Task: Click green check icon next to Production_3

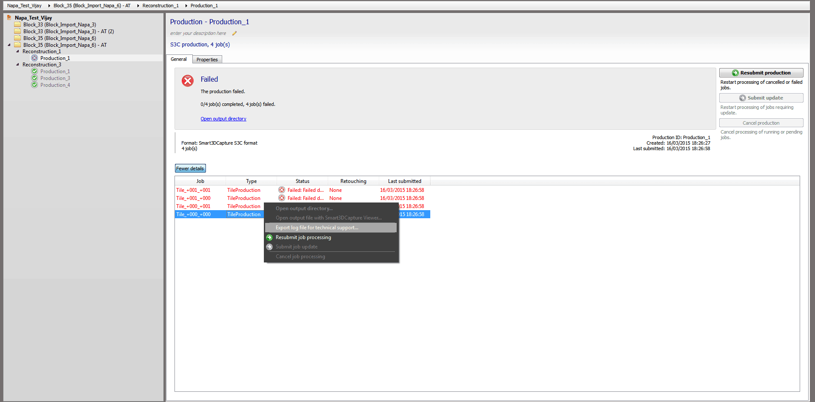Action: click(34, 78)
